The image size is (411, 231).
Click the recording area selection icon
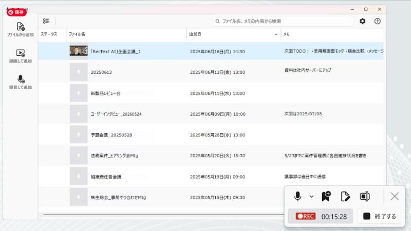click(x=365, y=196)
